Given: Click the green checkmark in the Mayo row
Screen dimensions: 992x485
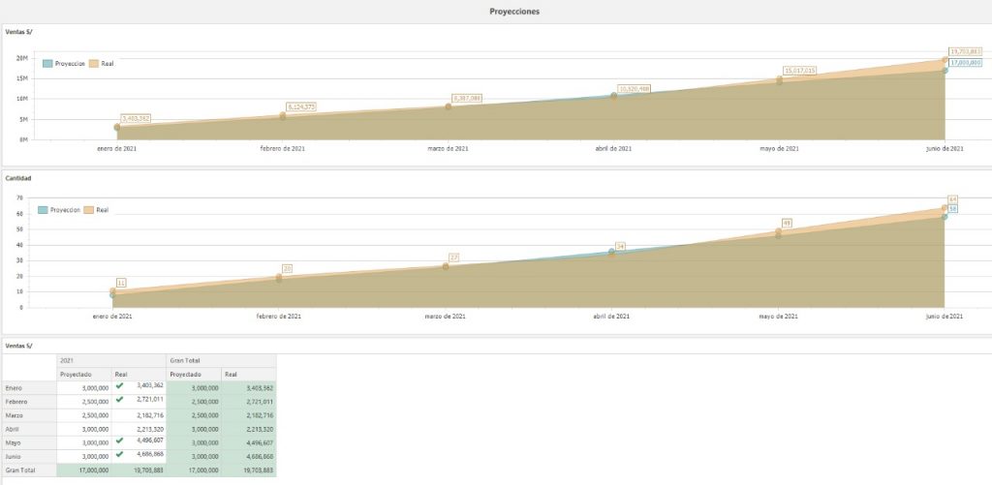Looking at the screenshot, I should point(119,440).
